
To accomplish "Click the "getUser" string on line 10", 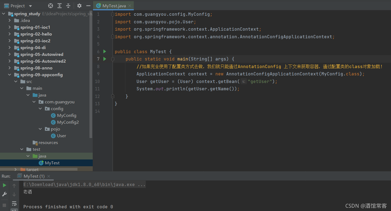I will coord(260,81).
